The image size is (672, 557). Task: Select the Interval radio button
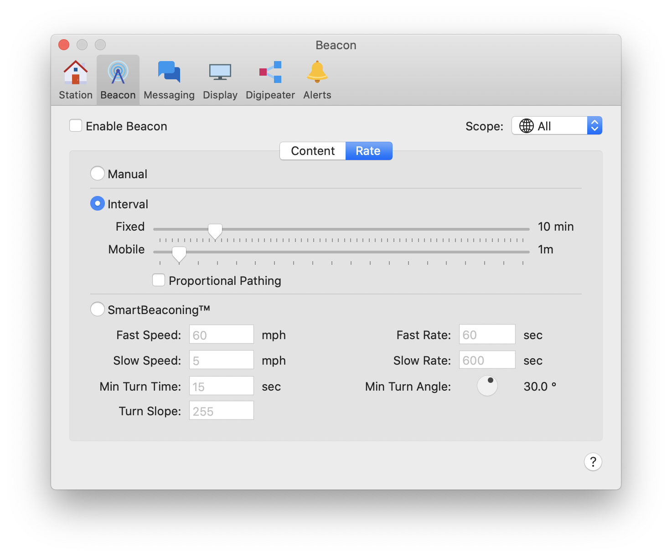(x=98, y=203)
